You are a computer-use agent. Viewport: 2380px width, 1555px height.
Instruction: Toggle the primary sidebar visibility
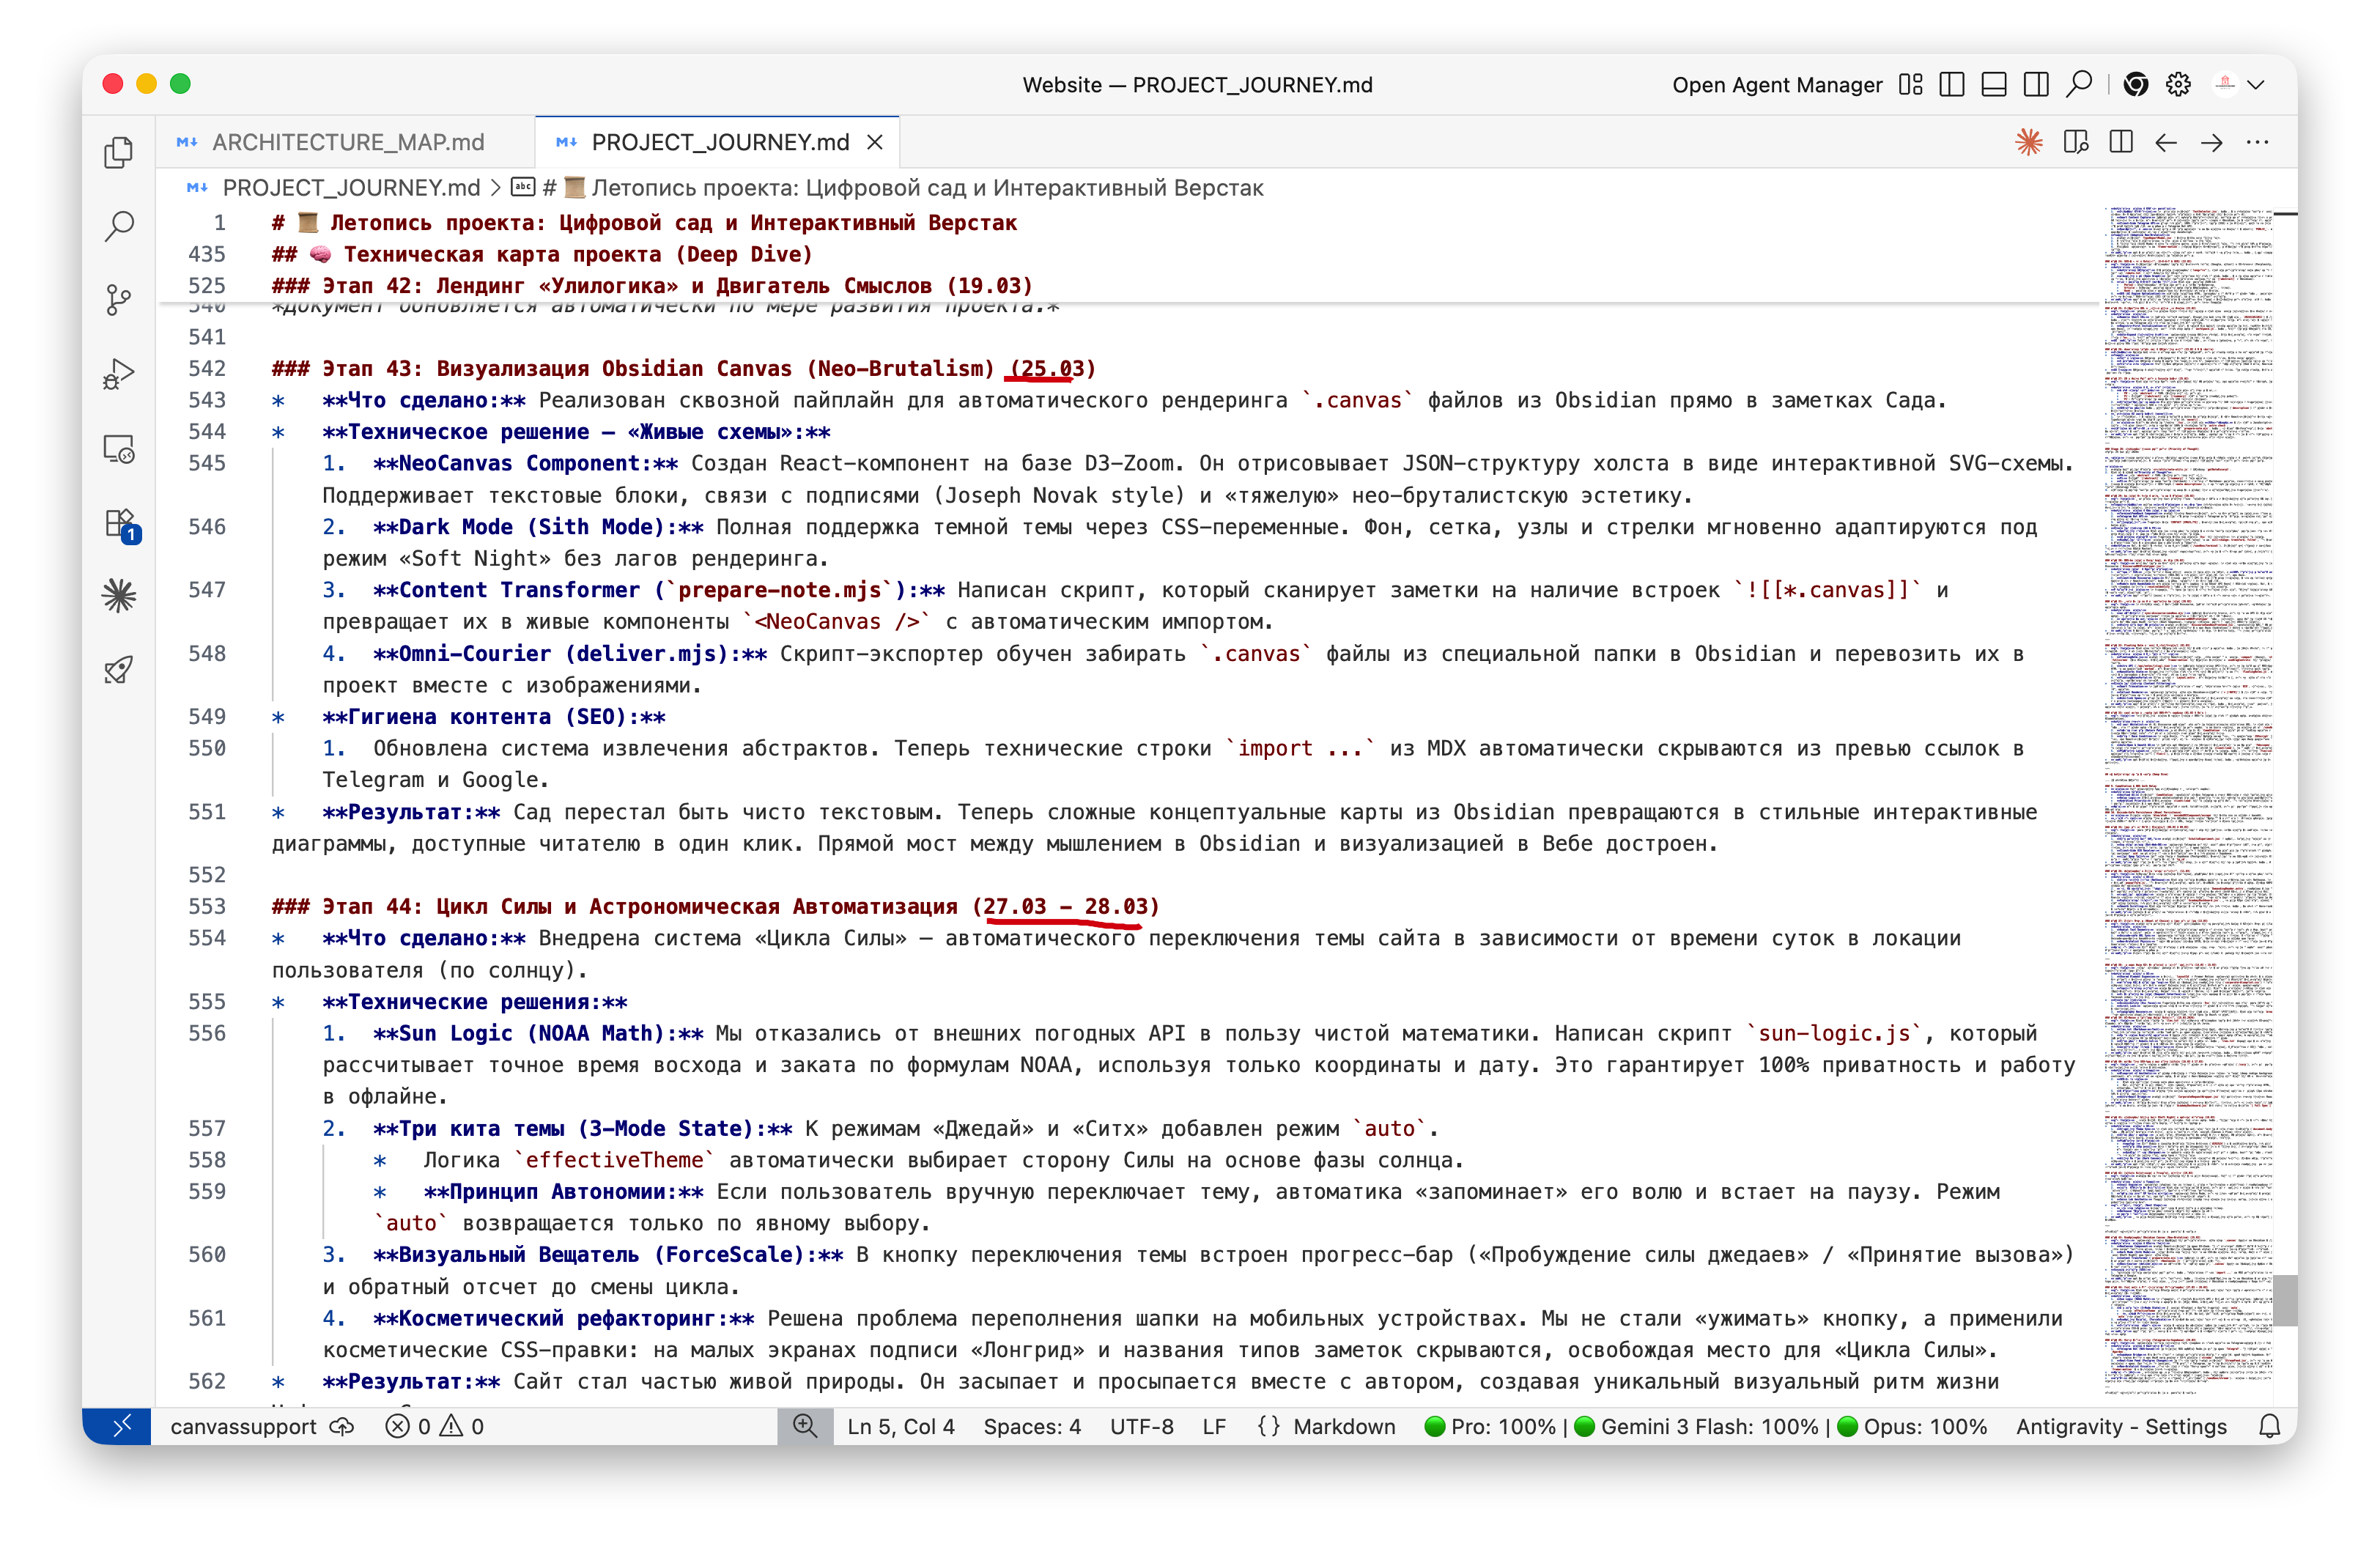pos(1951,85)
